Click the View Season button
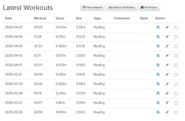The image size is (185, 121). 92,7
